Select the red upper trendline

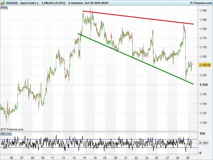tap(138, 18)
